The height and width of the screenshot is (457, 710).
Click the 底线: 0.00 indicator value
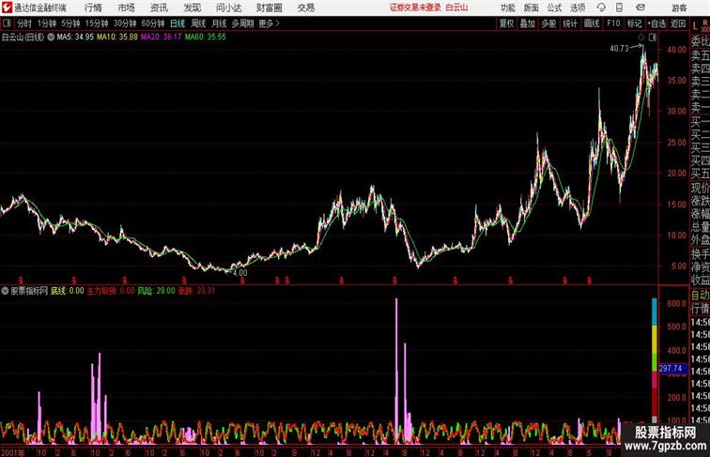point(67,291)
